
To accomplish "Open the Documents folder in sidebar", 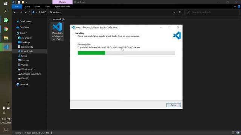I will pos(27,47).
